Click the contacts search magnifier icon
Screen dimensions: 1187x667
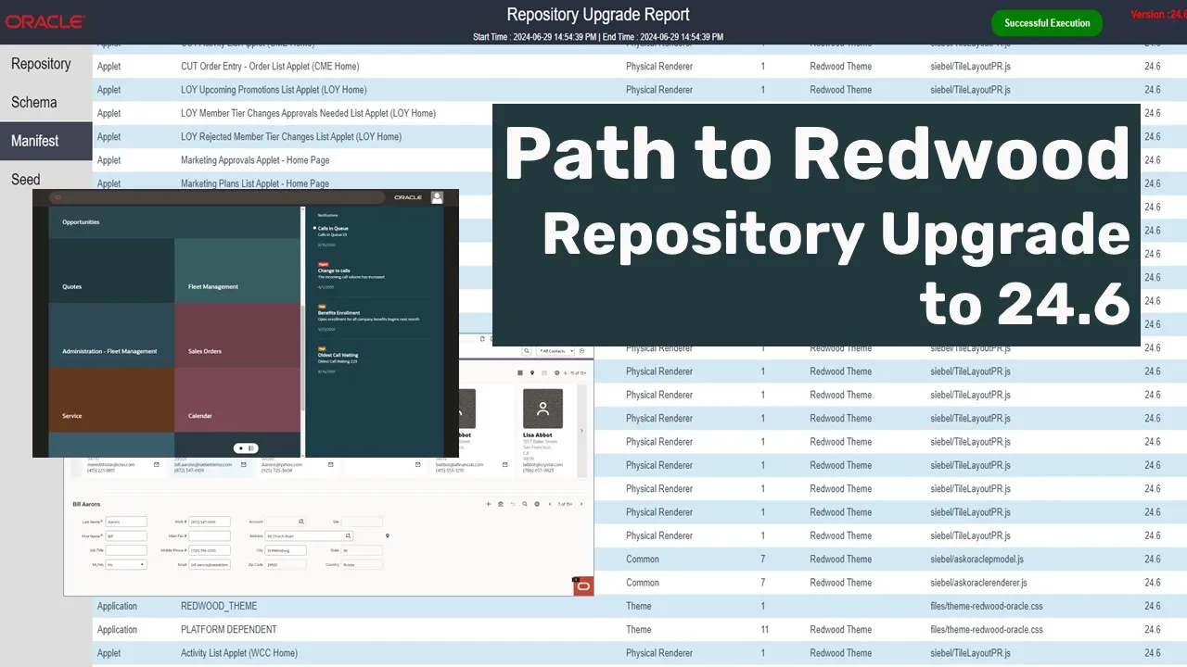coord(527,351)
